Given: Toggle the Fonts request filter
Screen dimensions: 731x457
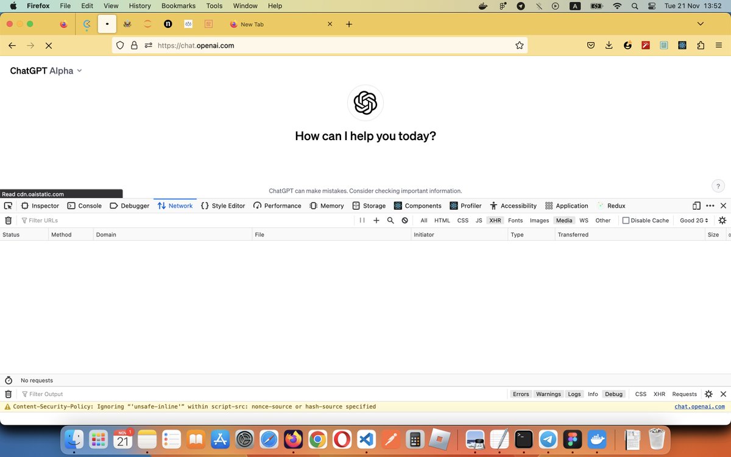Looking at the screenshot, I should pos(515,221).
